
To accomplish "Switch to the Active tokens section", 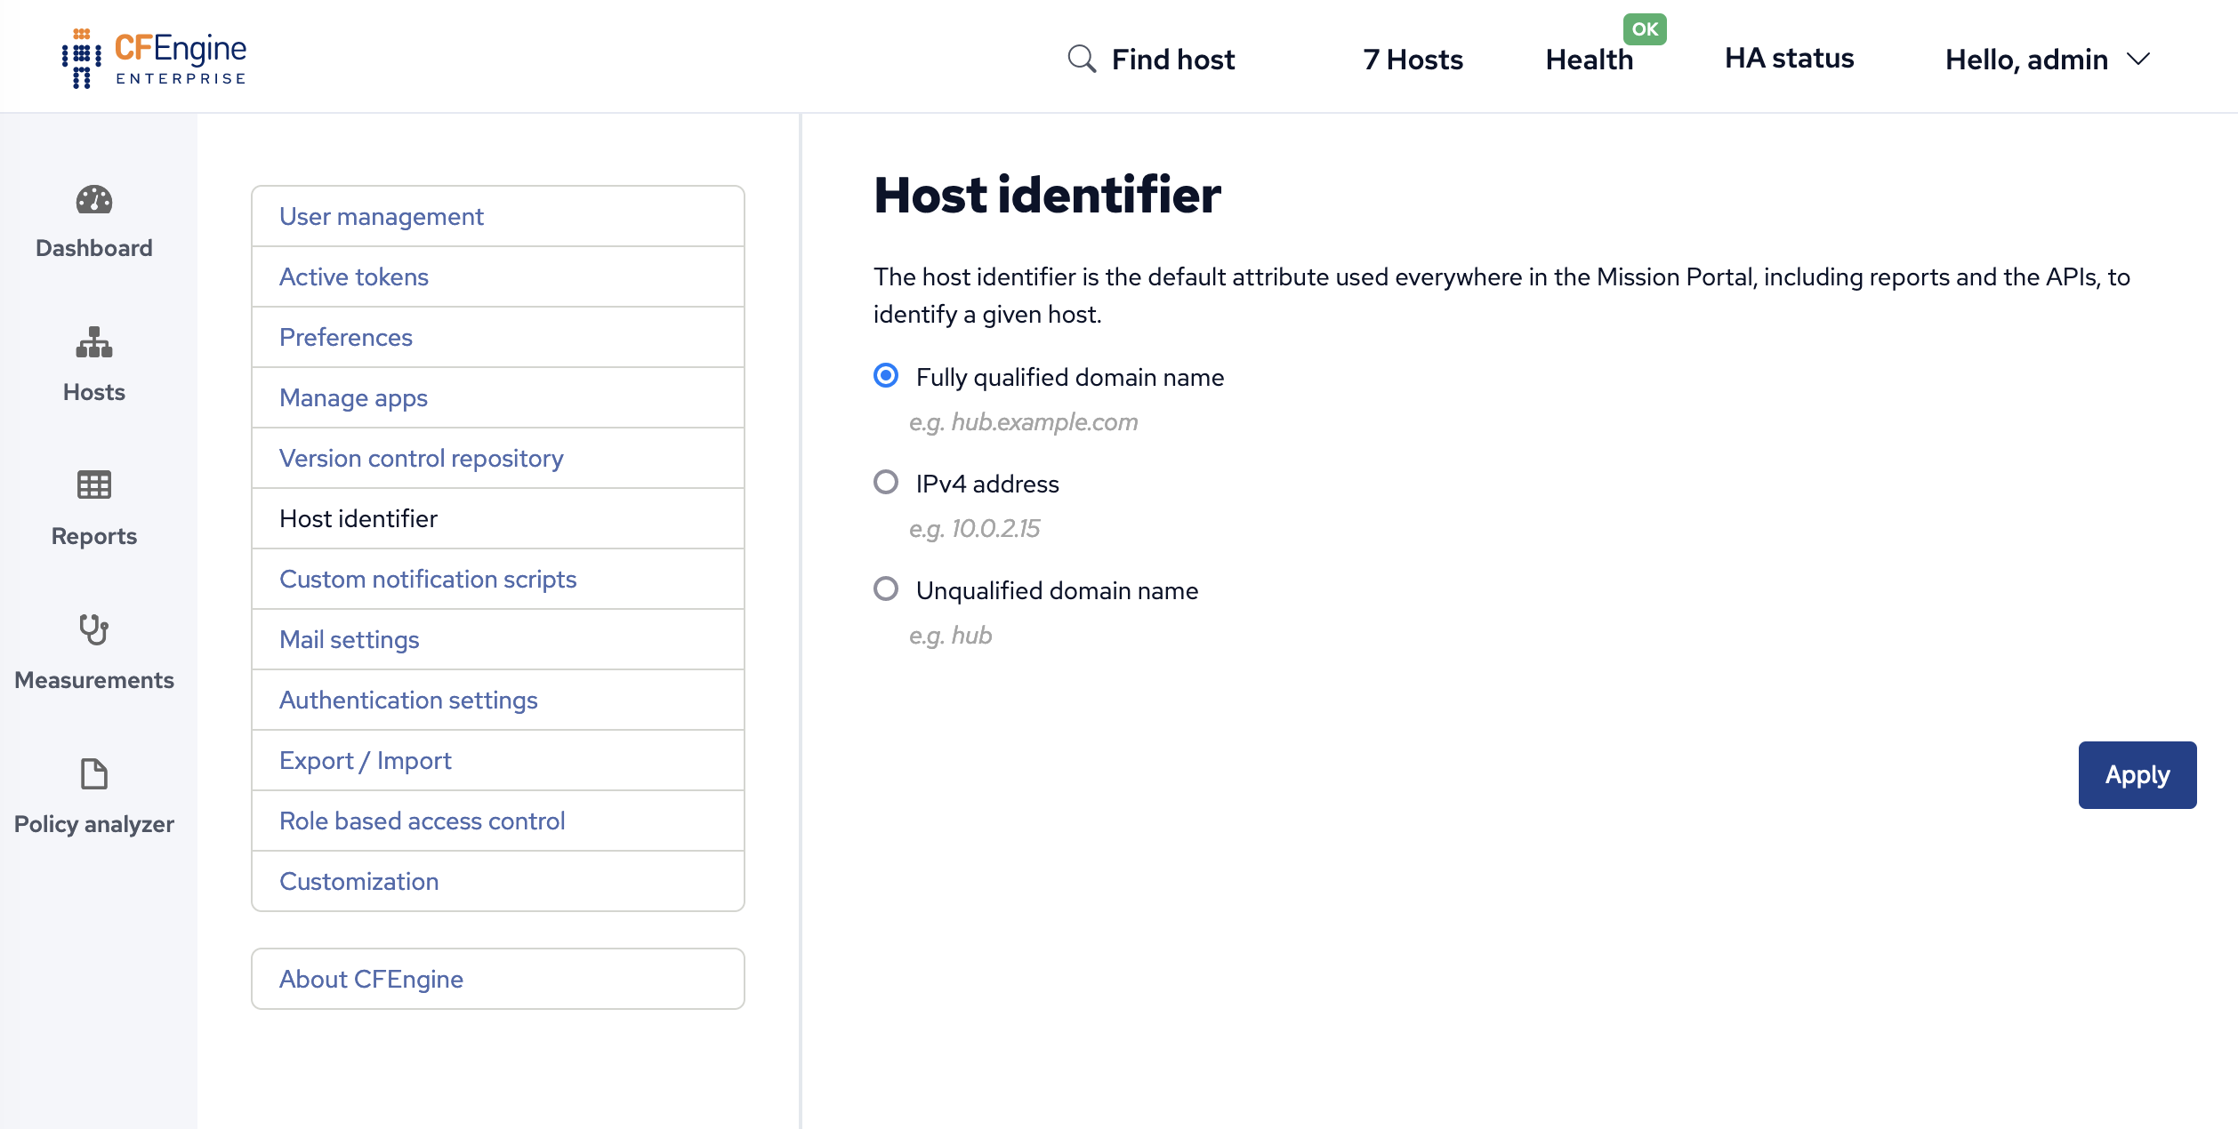I will pos(353,276).
